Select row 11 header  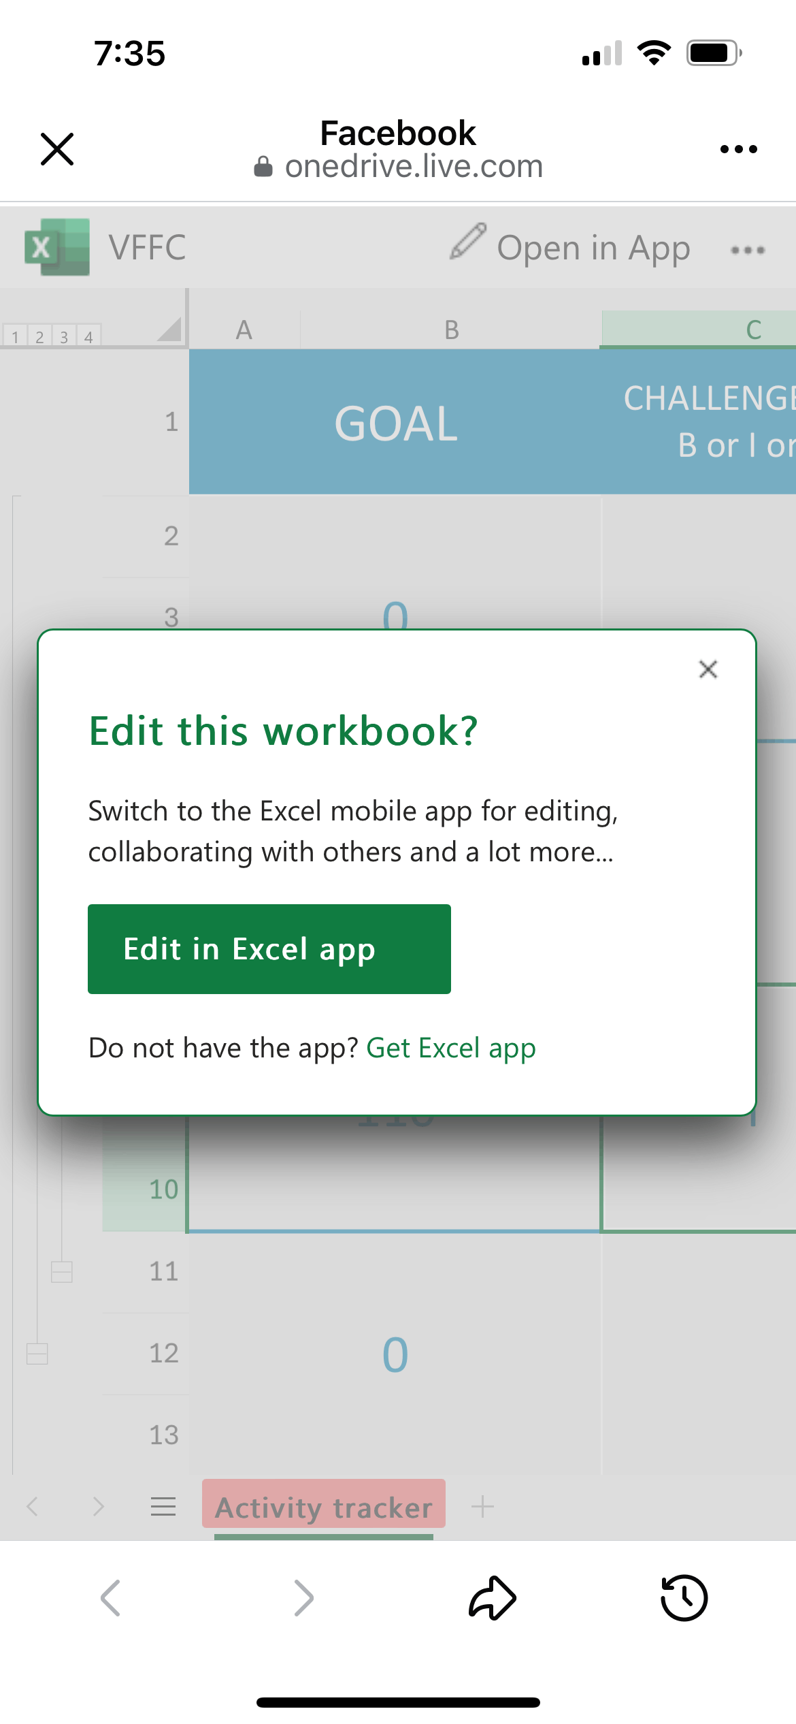pyautogui.click(x=146, y=1272)
